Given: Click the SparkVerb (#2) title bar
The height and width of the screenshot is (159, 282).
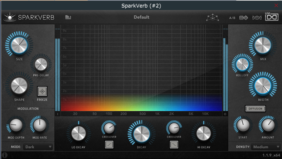Looking at the screenshot, I should pyautogui.click(x=141, y=6).
